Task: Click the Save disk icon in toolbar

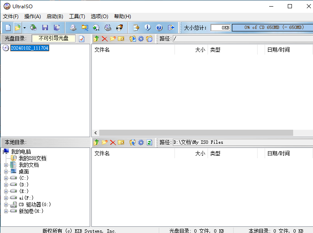Action: (x=45, y=28)
